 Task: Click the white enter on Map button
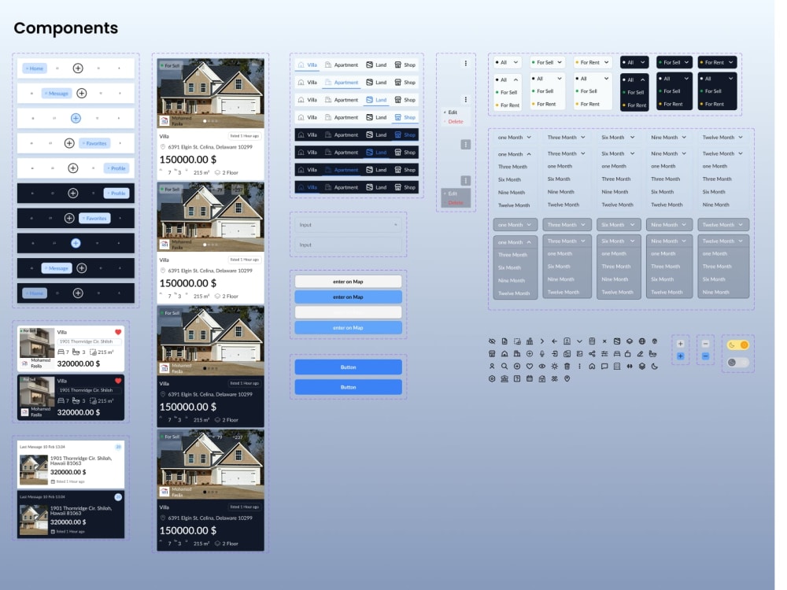click(x=348, y=282)
